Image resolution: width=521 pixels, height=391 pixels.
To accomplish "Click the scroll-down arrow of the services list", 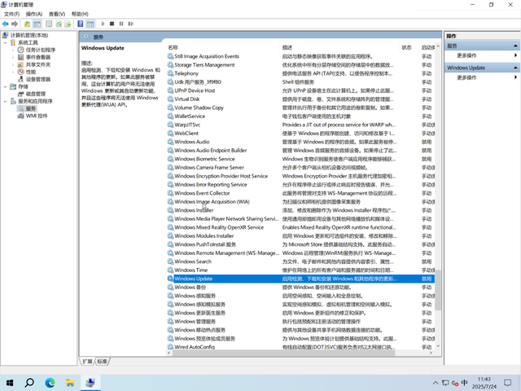I will pos(438,346).
